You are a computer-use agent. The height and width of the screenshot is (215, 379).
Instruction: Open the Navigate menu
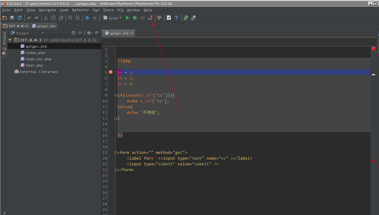47,10
